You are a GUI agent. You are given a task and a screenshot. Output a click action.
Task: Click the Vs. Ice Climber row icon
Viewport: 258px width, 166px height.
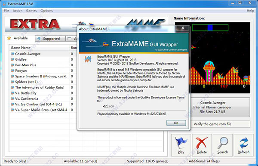coord(12,104)
